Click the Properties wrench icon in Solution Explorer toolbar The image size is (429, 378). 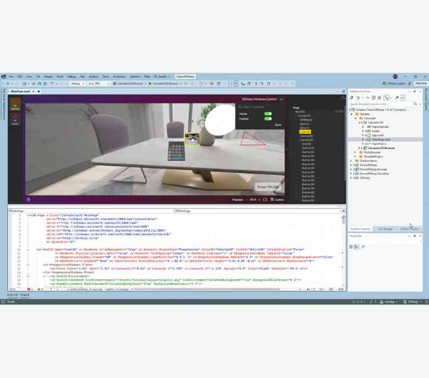[396, 98]
